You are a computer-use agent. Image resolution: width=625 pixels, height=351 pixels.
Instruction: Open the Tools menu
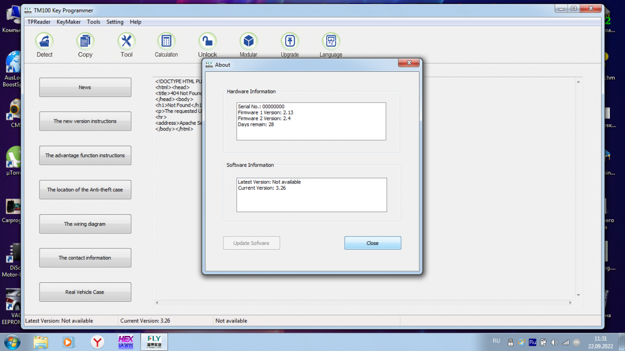pyautogui.click(x=94, y=22)
